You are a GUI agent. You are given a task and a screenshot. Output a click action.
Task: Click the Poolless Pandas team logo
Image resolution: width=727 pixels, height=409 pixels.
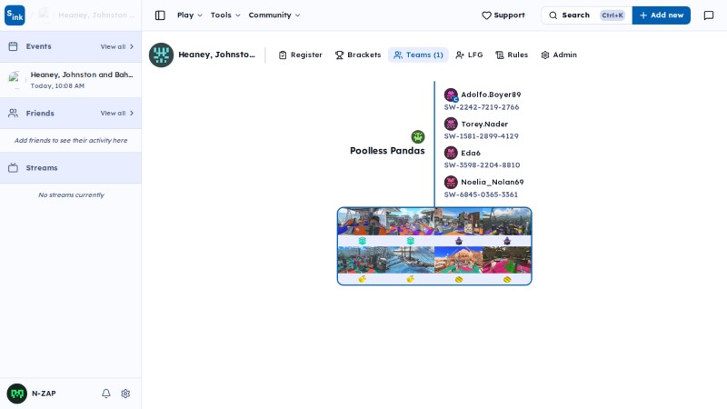pos(418,137)
